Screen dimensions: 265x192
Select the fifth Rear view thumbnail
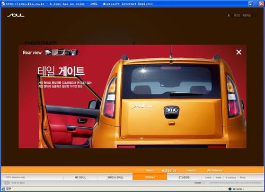pyautogui.click(x=74, y=53)
